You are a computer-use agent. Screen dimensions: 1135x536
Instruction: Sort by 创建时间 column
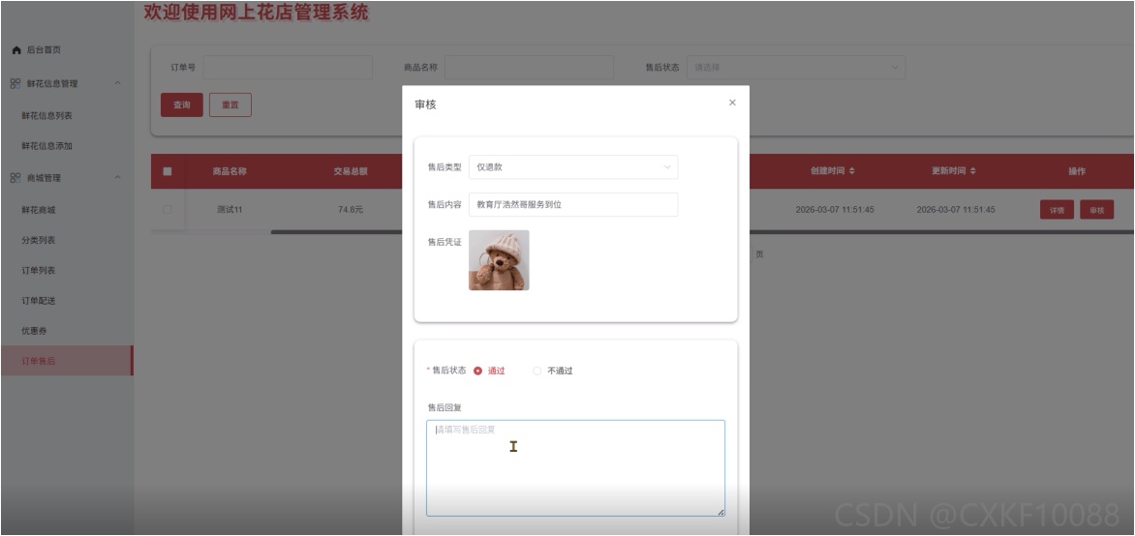833,171
